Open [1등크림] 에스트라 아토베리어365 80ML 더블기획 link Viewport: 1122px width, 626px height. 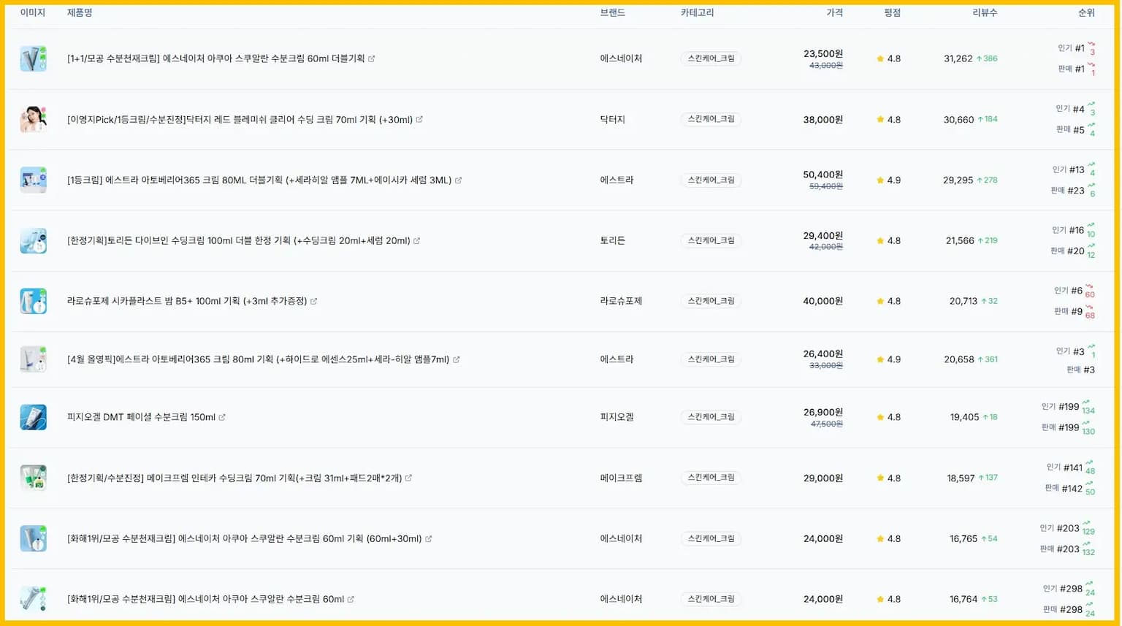259,180
